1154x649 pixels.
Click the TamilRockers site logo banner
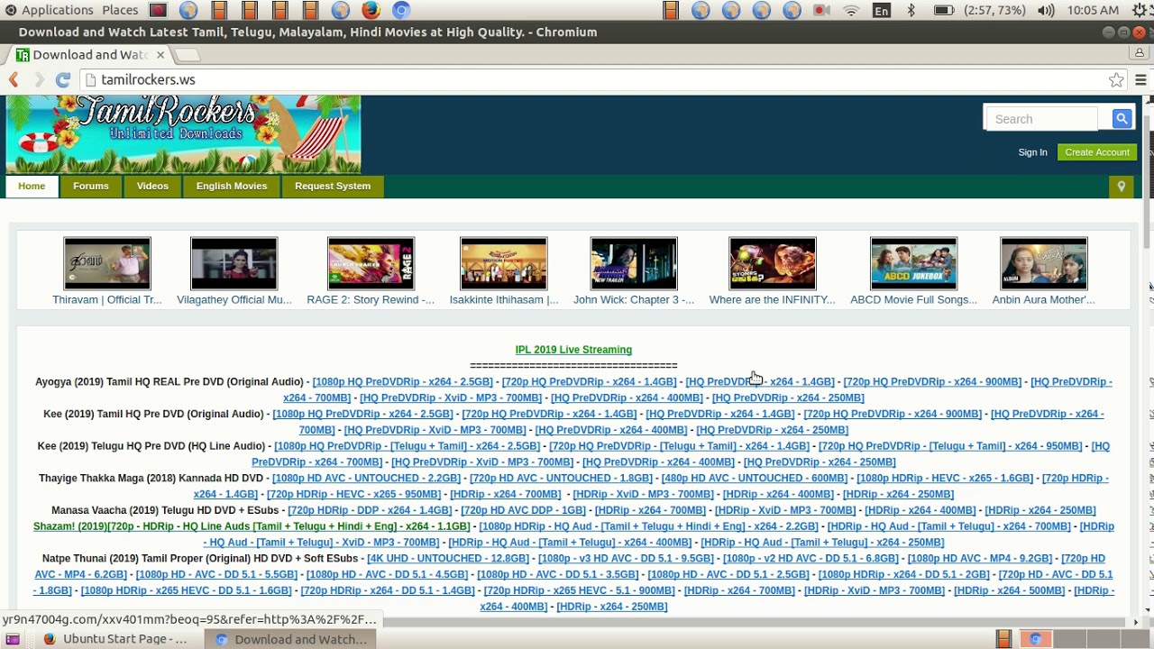(x=183, y=134)
